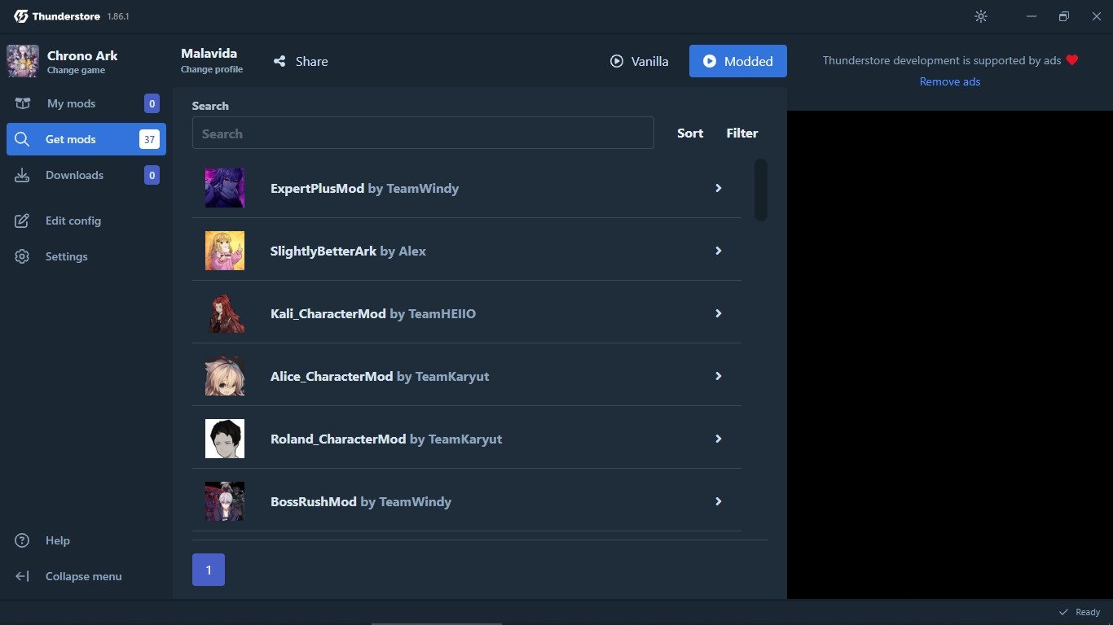Click Collapse menu button
Viewport: 1113px width, 625px height.
click(86, 576)
